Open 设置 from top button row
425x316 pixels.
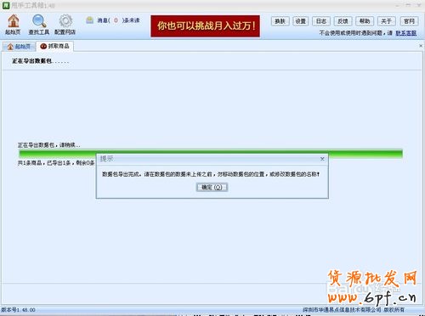(301, 21)
